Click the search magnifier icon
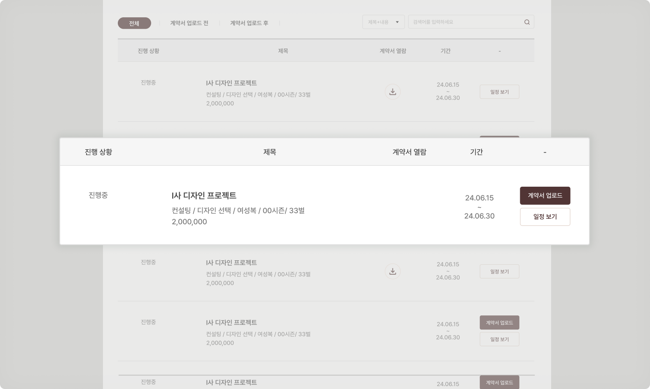This screenshot has height=389, width=650. point(527,22)
